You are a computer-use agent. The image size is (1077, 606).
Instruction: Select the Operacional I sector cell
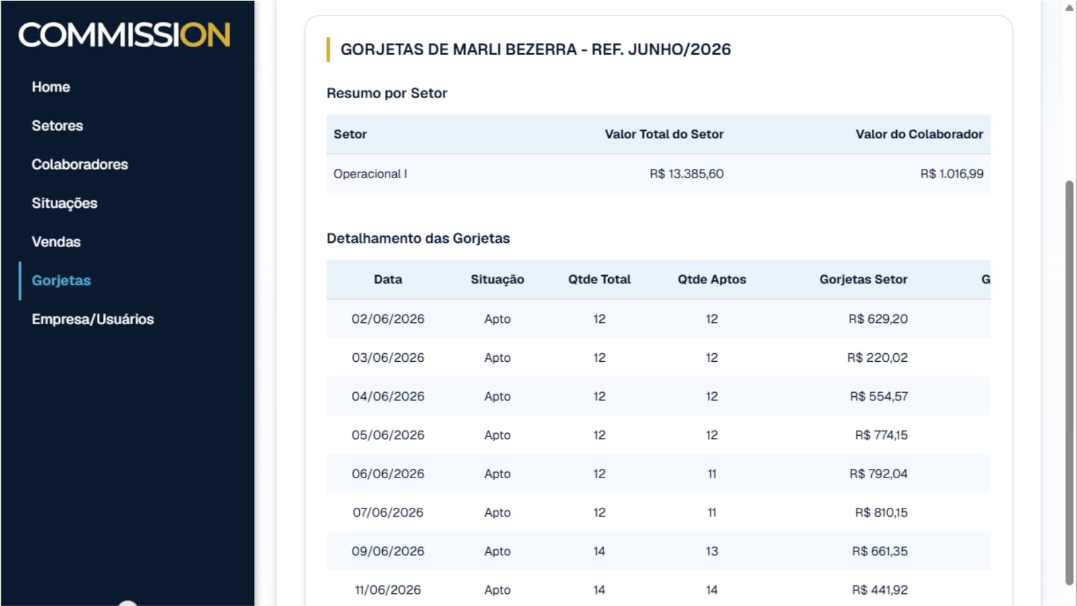point(371,174)
